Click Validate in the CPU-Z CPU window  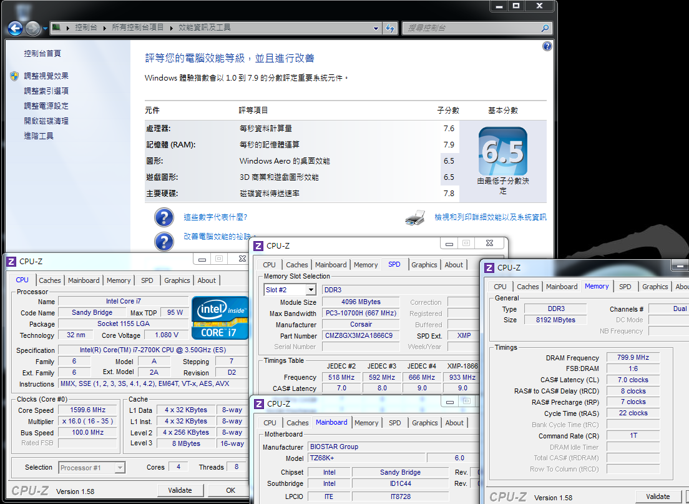click(180, 490)
